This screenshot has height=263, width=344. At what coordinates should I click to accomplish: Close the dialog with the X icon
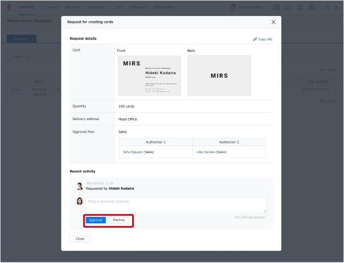click(x=273, y=22)
